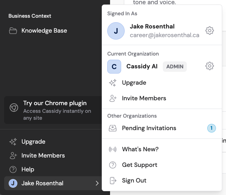Click the folder icon beside Knowledge Base
The width and height of the screenshot is (226, 195).
pos(13,31)
